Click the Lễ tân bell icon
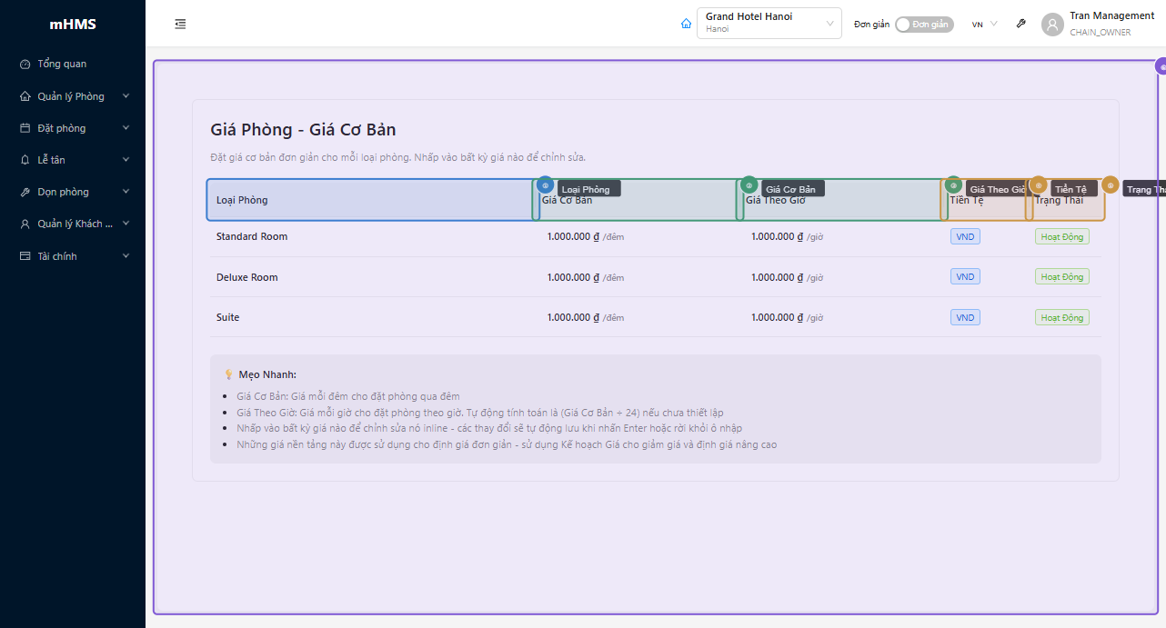The image size is (1166, 628). point(25,160)
